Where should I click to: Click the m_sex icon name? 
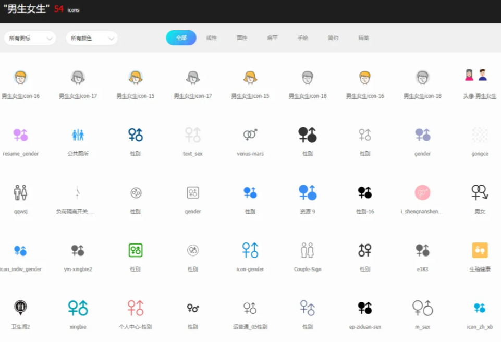click(x=422, y=327)
